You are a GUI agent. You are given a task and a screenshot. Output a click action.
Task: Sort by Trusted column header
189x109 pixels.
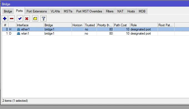pos(90,25)
